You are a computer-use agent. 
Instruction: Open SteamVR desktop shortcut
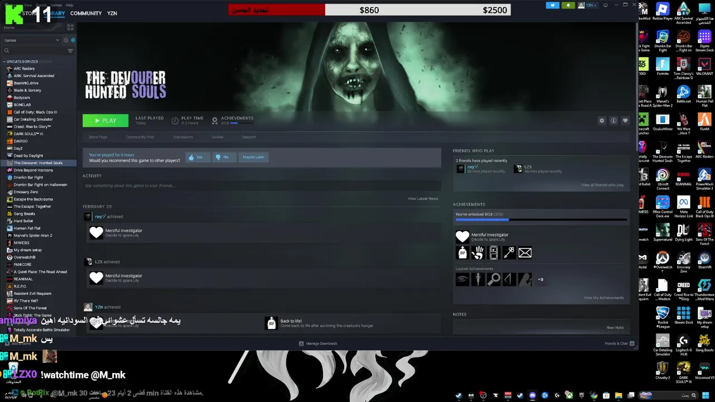point(704,261)
